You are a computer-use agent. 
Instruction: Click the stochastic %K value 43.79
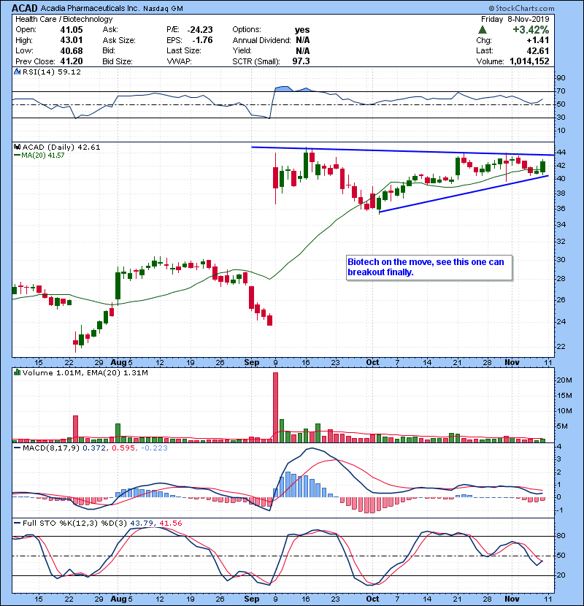point(142,523)
